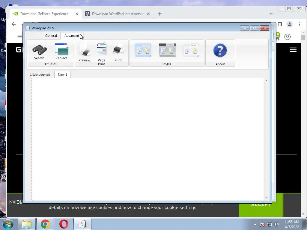The width and height of the screenshot is (307, 230).
Task: Open the Replace utility
Action: pyautogui.click(x=61, y=52)
